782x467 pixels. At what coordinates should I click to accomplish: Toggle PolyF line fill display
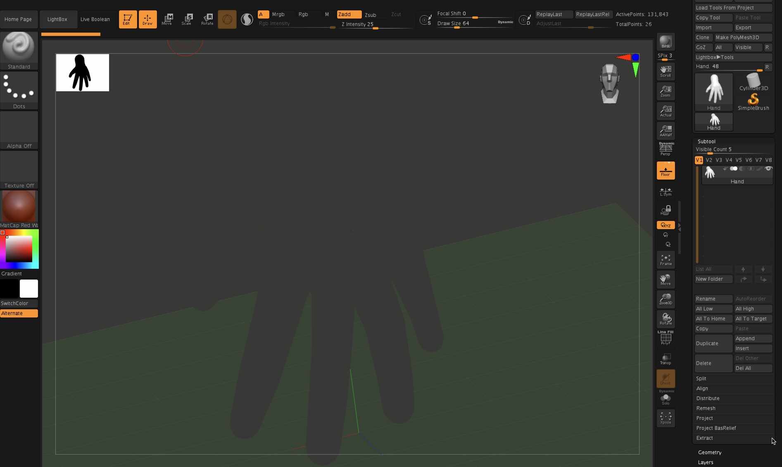tap(666, 338)
